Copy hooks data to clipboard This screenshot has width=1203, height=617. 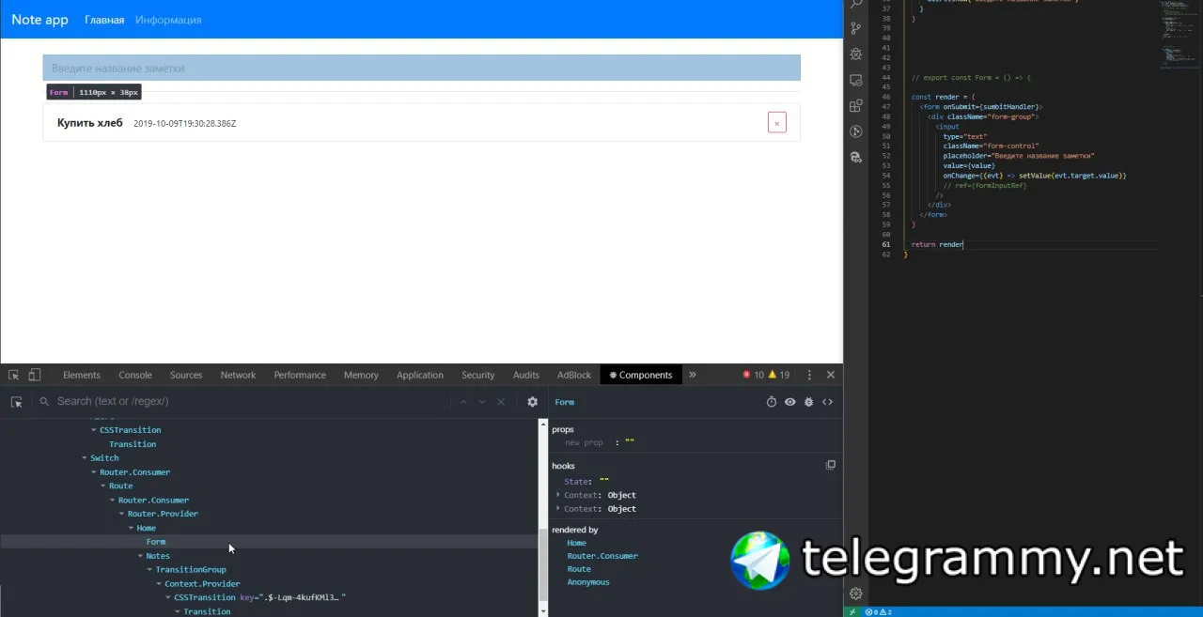click(830, 465)
